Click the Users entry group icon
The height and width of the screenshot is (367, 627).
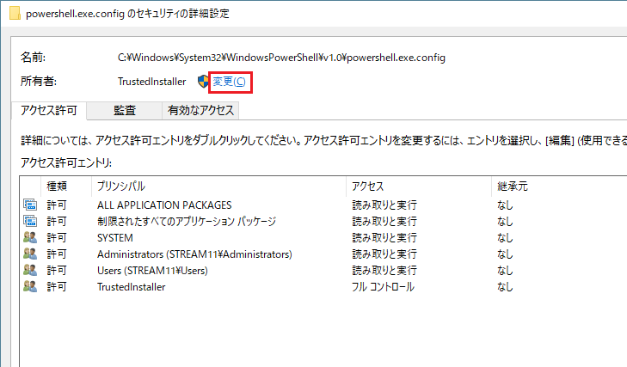pos(30,271)
